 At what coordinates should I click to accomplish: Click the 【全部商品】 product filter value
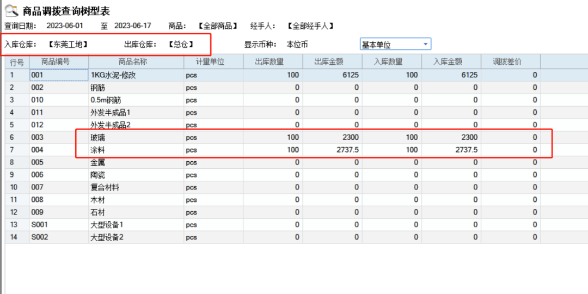(x=217, y=26)
